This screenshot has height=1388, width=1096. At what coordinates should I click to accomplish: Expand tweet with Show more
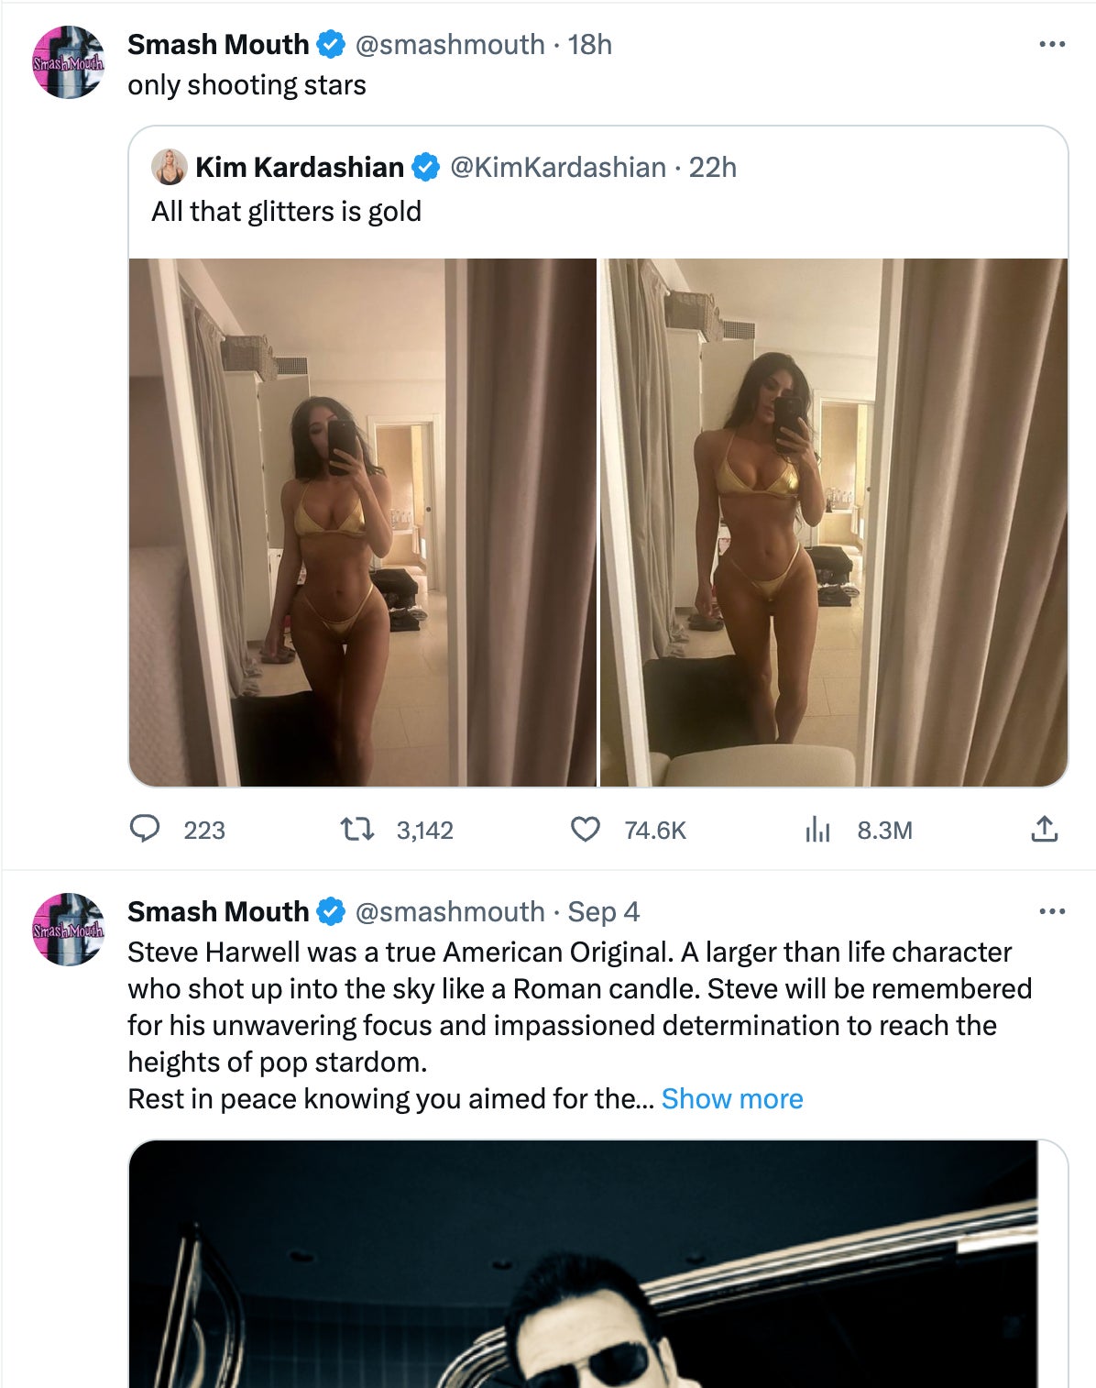pyautogui.click(x=731, y=1098)
